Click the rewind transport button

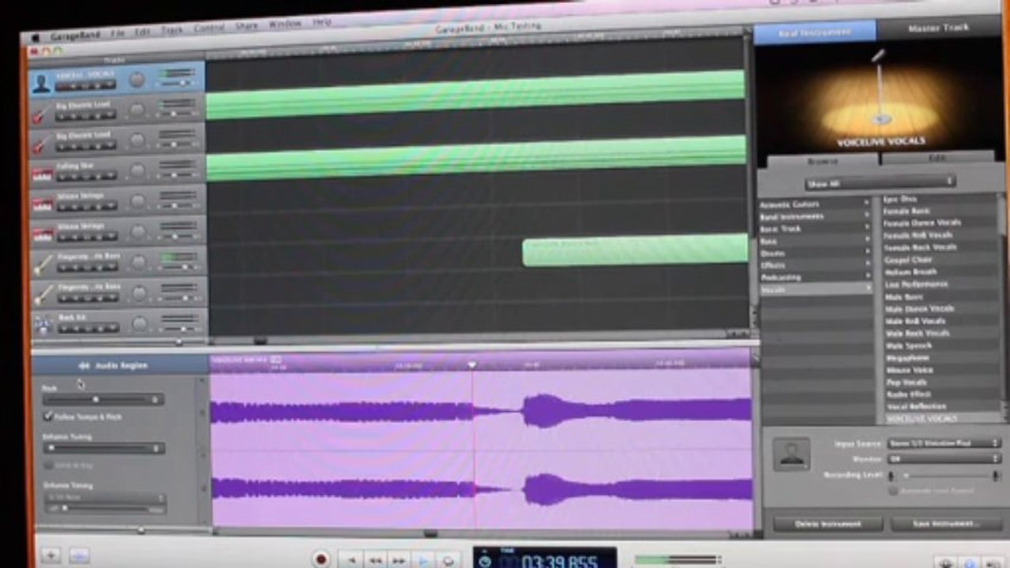tap(376, 560)
